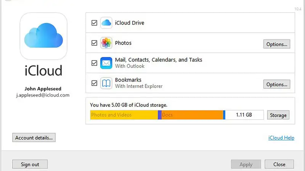This screenshot has height=171, width=305.
Task: Toggle the Photos checkbox
Action: point(94,43)
